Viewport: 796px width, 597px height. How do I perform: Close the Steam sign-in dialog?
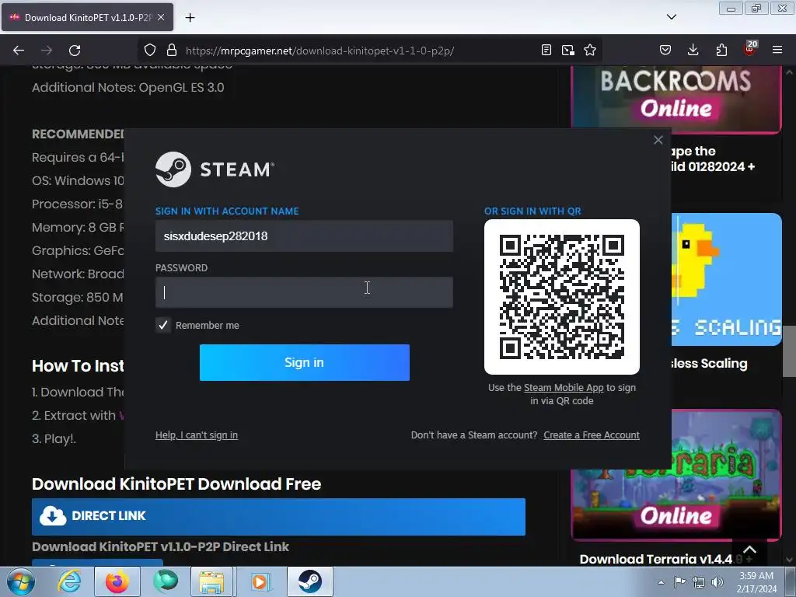(658, 140)
